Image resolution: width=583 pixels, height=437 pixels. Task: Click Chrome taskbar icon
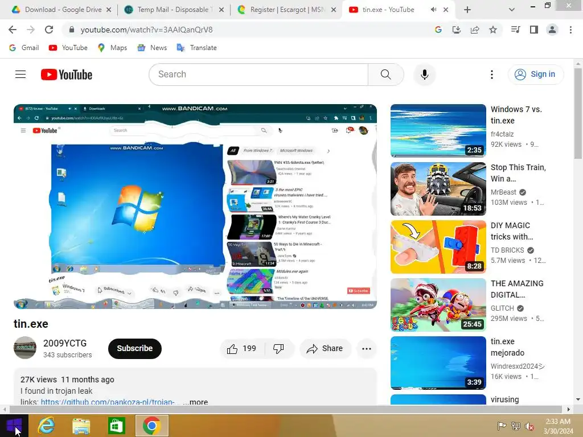click(x=151, y=426)
